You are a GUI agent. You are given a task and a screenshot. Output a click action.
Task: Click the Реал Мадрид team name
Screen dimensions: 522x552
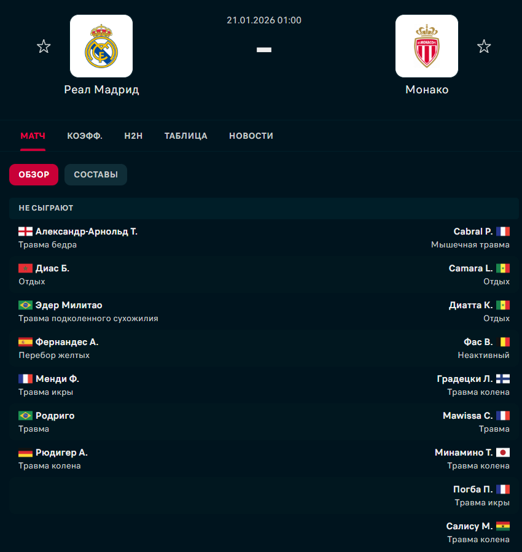click(101, 90)
